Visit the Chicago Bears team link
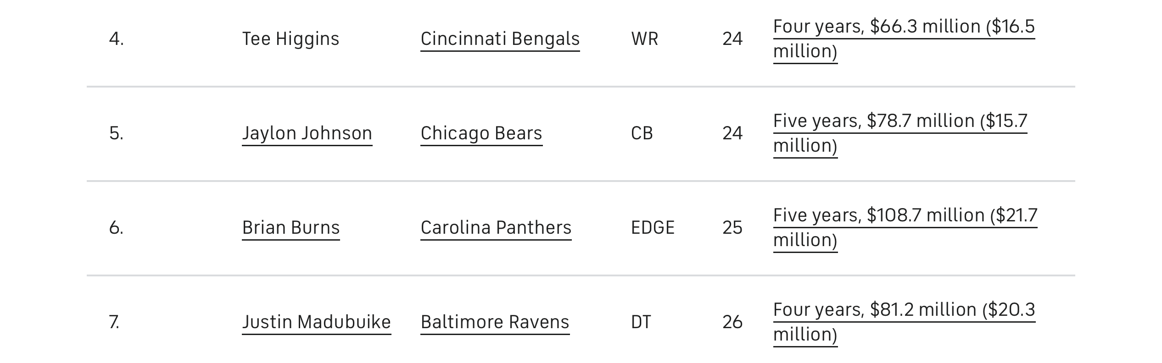 click(481, 133)
